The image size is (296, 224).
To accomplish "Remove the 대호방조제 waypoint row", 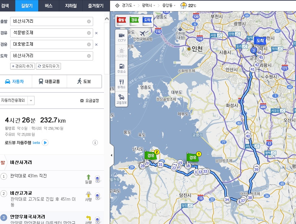I will [x=97, y=45].
